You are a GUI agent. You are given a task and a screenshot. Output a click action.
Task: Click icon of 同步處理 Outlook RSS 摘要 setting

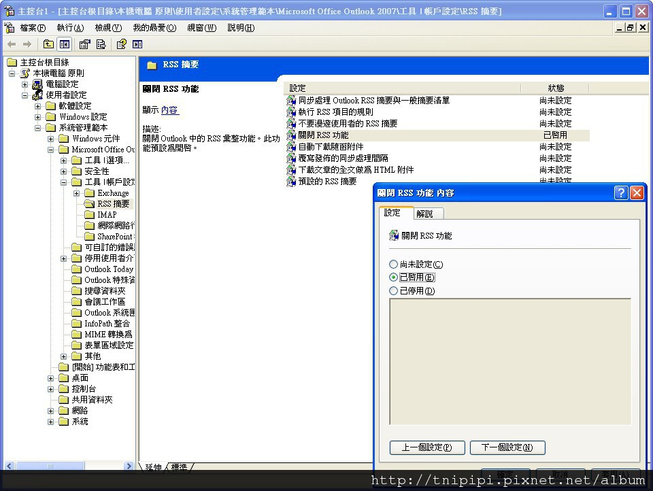point(291,101)
